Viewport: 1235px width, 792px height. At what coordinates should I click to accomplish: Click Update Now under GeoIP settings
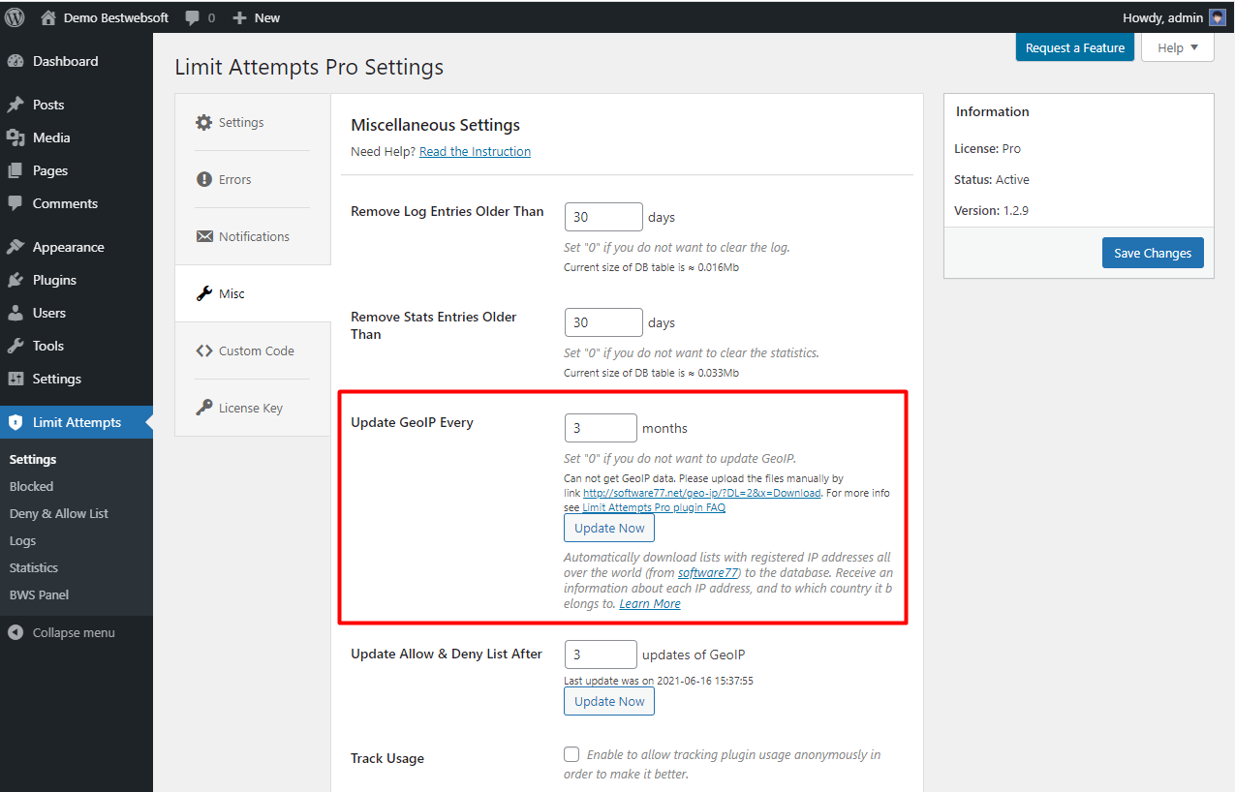(x=609, y=528)
